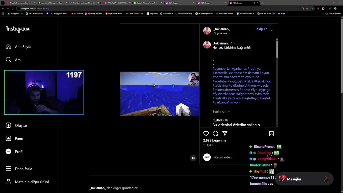343x193 pixels.
Task: Open the Pano dashboard icon
Action: point(8,139)
